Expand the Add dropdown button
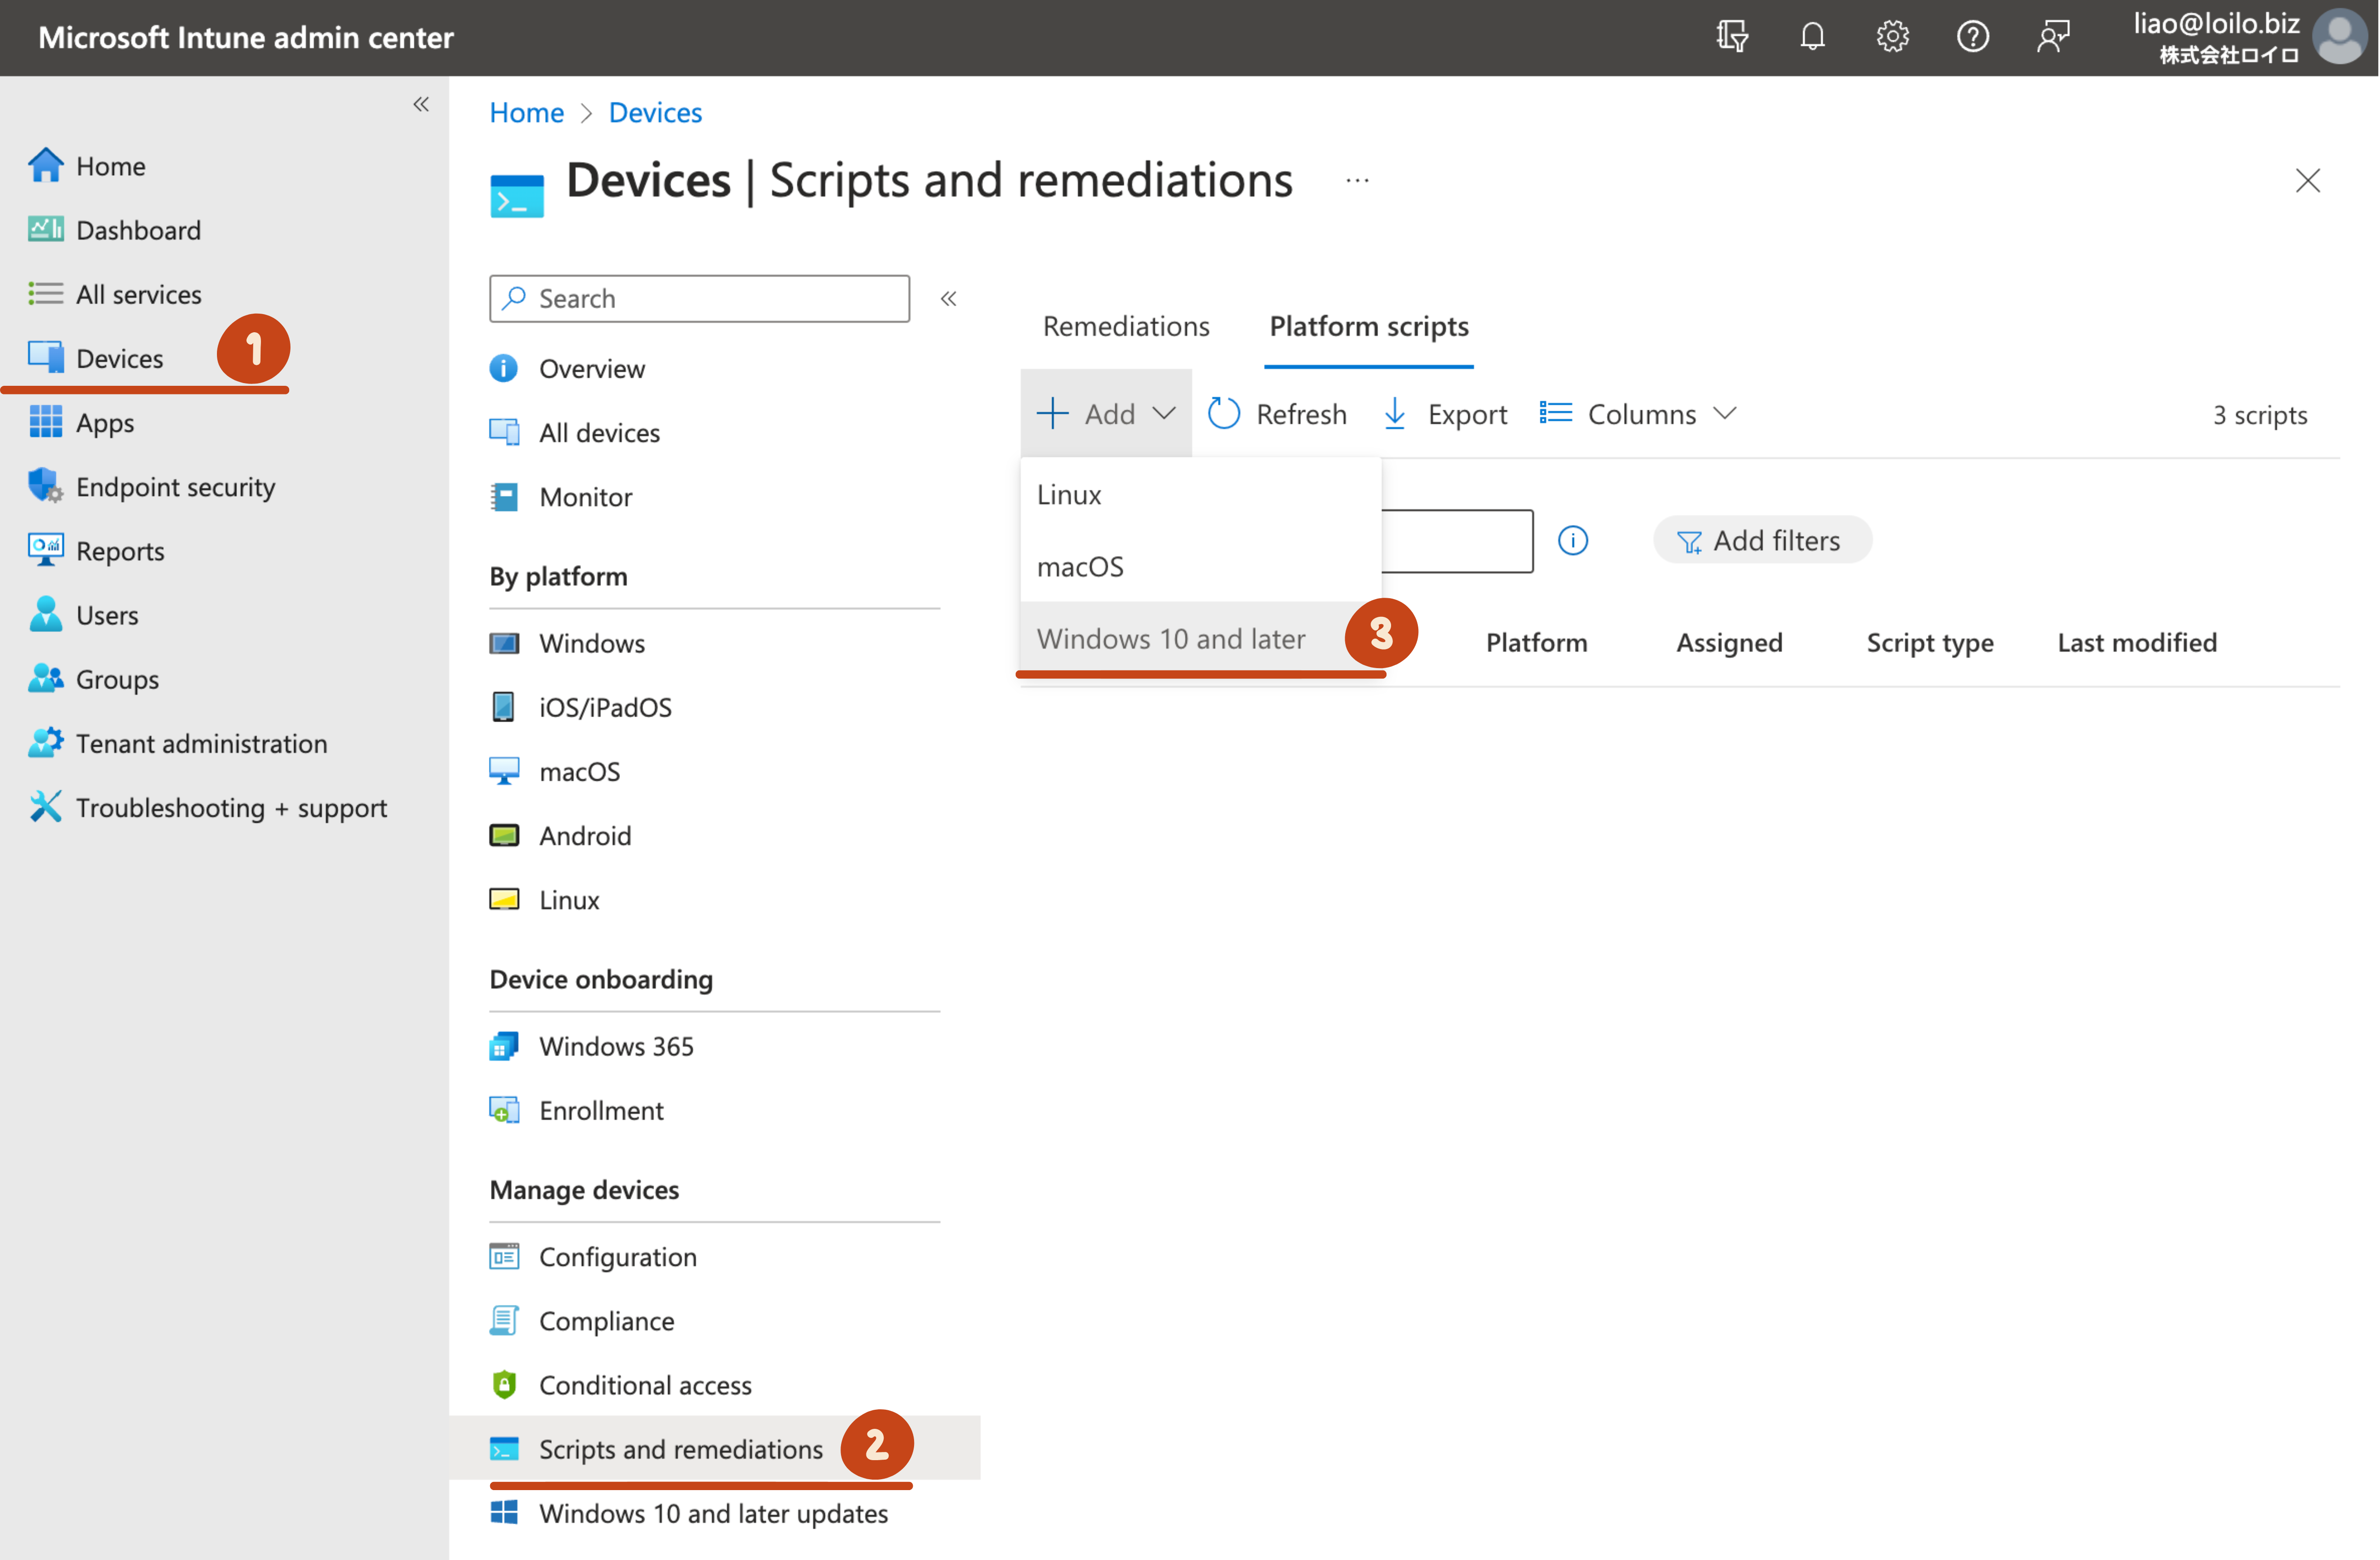The width and height of the screenshot is (2380, 1560). (x=1106, y=414)
